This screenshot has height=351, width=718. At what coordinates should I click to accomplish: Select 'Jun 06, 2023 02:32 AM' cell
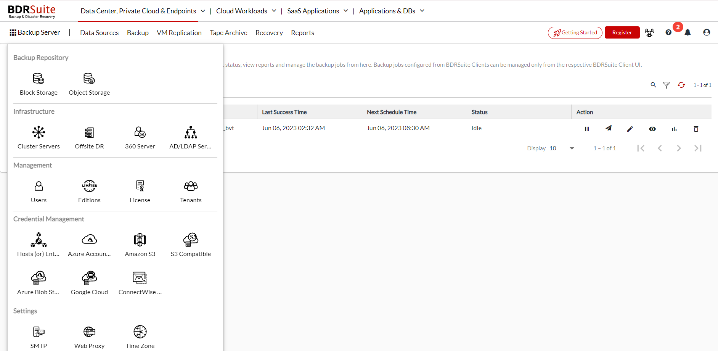pyautogui.click(x=293, y=128)
